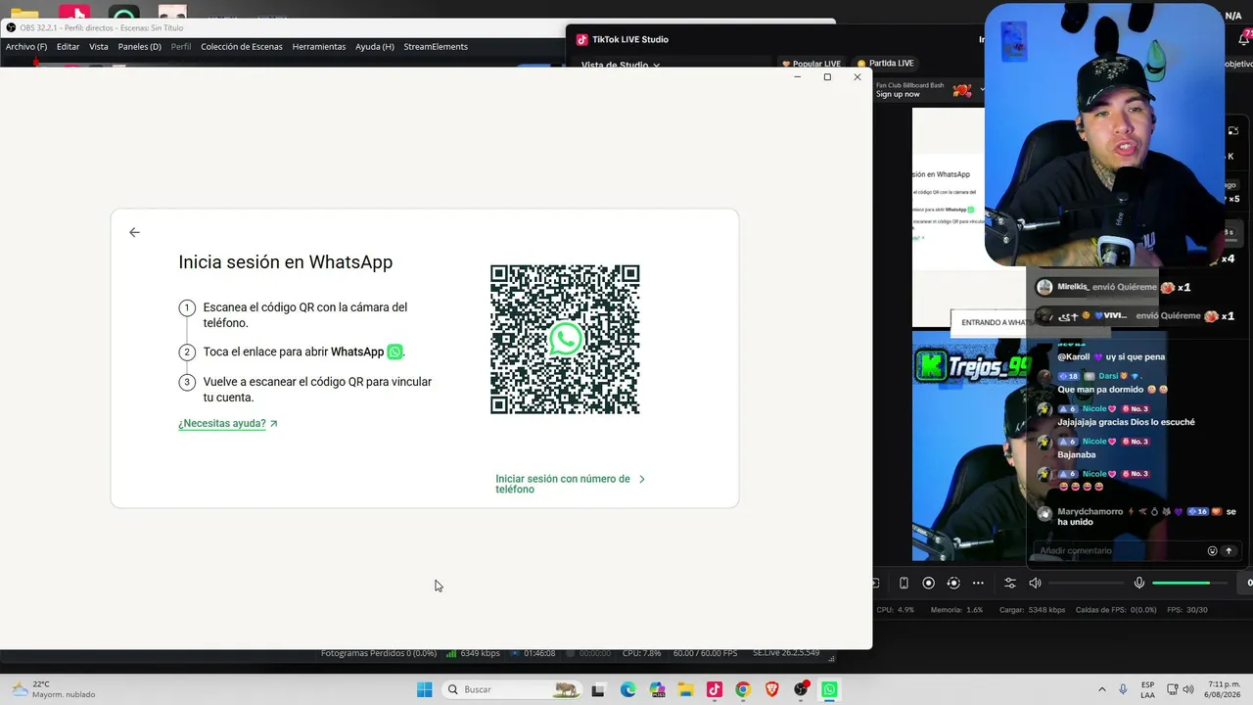
Task: Mute the speaker in TikTok Studio
Action: pos(1036,584)
